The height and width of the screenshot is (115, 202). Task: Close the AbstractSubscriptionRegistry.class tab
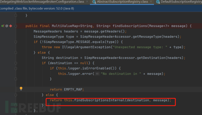tap(151, 1)
